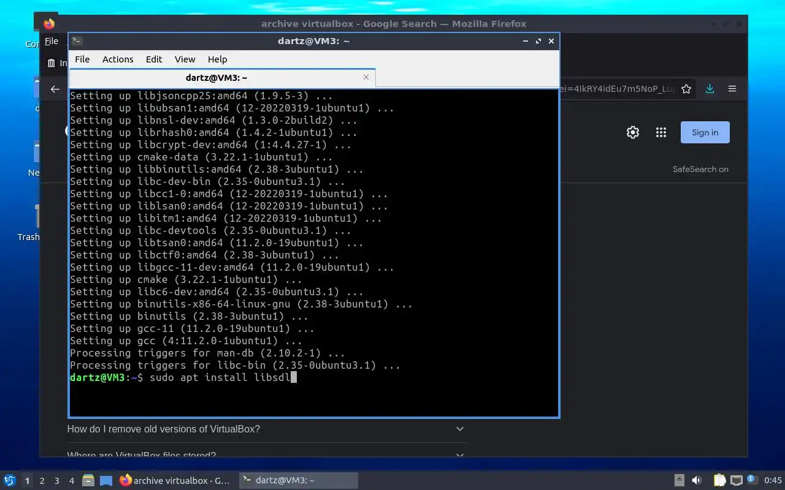
Task: Open the removable media eject tray icon
Action: pyautogui.click(x=680, y=481)
